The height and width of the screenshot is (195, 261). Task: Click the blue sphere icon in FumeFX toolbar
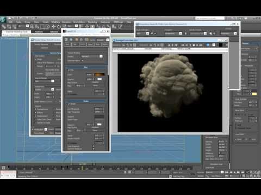[71, 40]
